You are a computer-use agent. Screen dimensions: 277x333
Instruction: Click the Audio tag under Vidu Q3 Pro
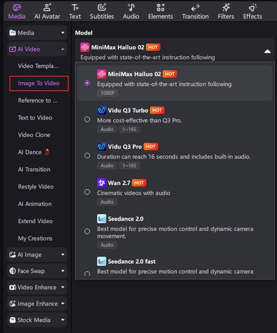coord(107,166)
